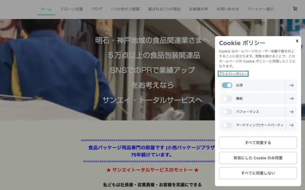Click the hero text 明石・神戸地域の食品関連業さまへ
Screen dimensions: 305x190
click(x=152, y=40)
